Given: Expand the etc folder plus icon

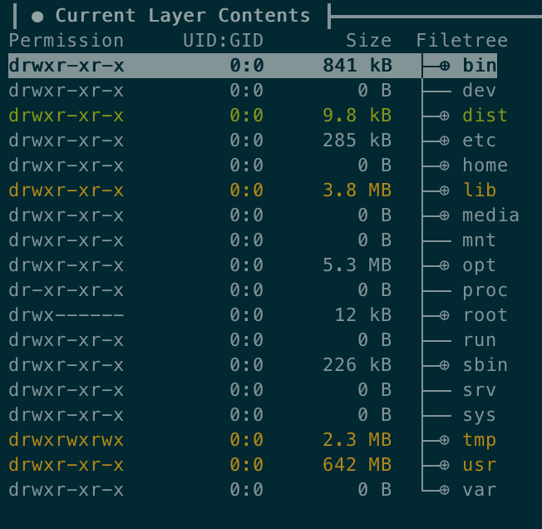Looking at the screenshot, I should 445,141.
